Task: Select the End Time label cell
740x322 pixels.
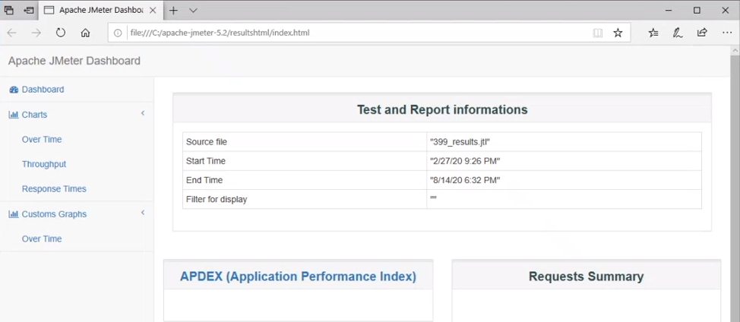Action: (305, 180)
